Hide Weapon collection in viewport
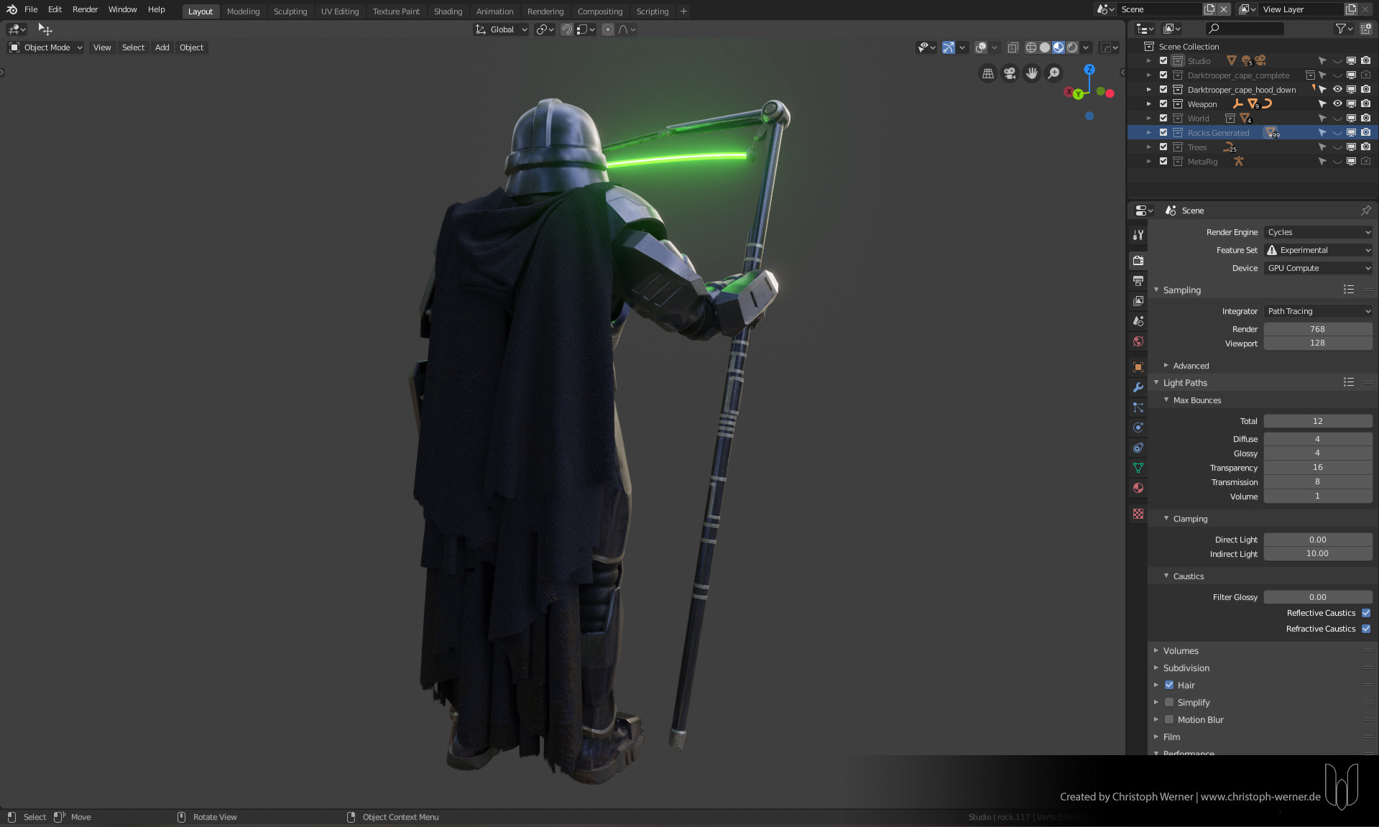The width and height of the screenshot is (1379, 827). point(1337,103)
